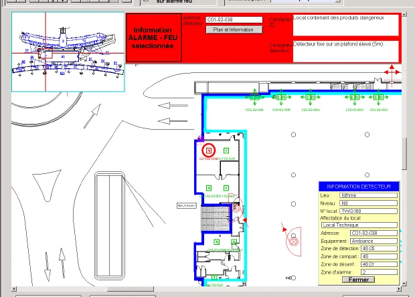Screen dimensions: 415x297
Task: Click the red four-way pan arrows icon
Action: [392, 72]
